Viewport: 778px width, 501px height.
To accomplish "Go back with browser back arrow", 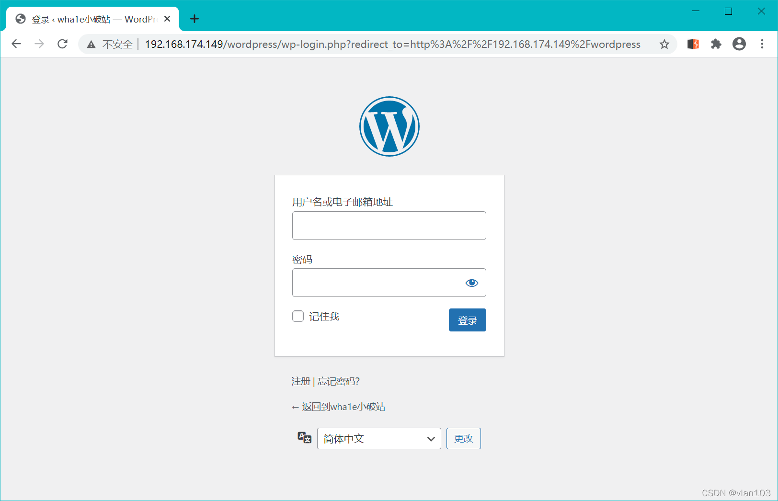I will pyautogui.click(x=16, y=44).
